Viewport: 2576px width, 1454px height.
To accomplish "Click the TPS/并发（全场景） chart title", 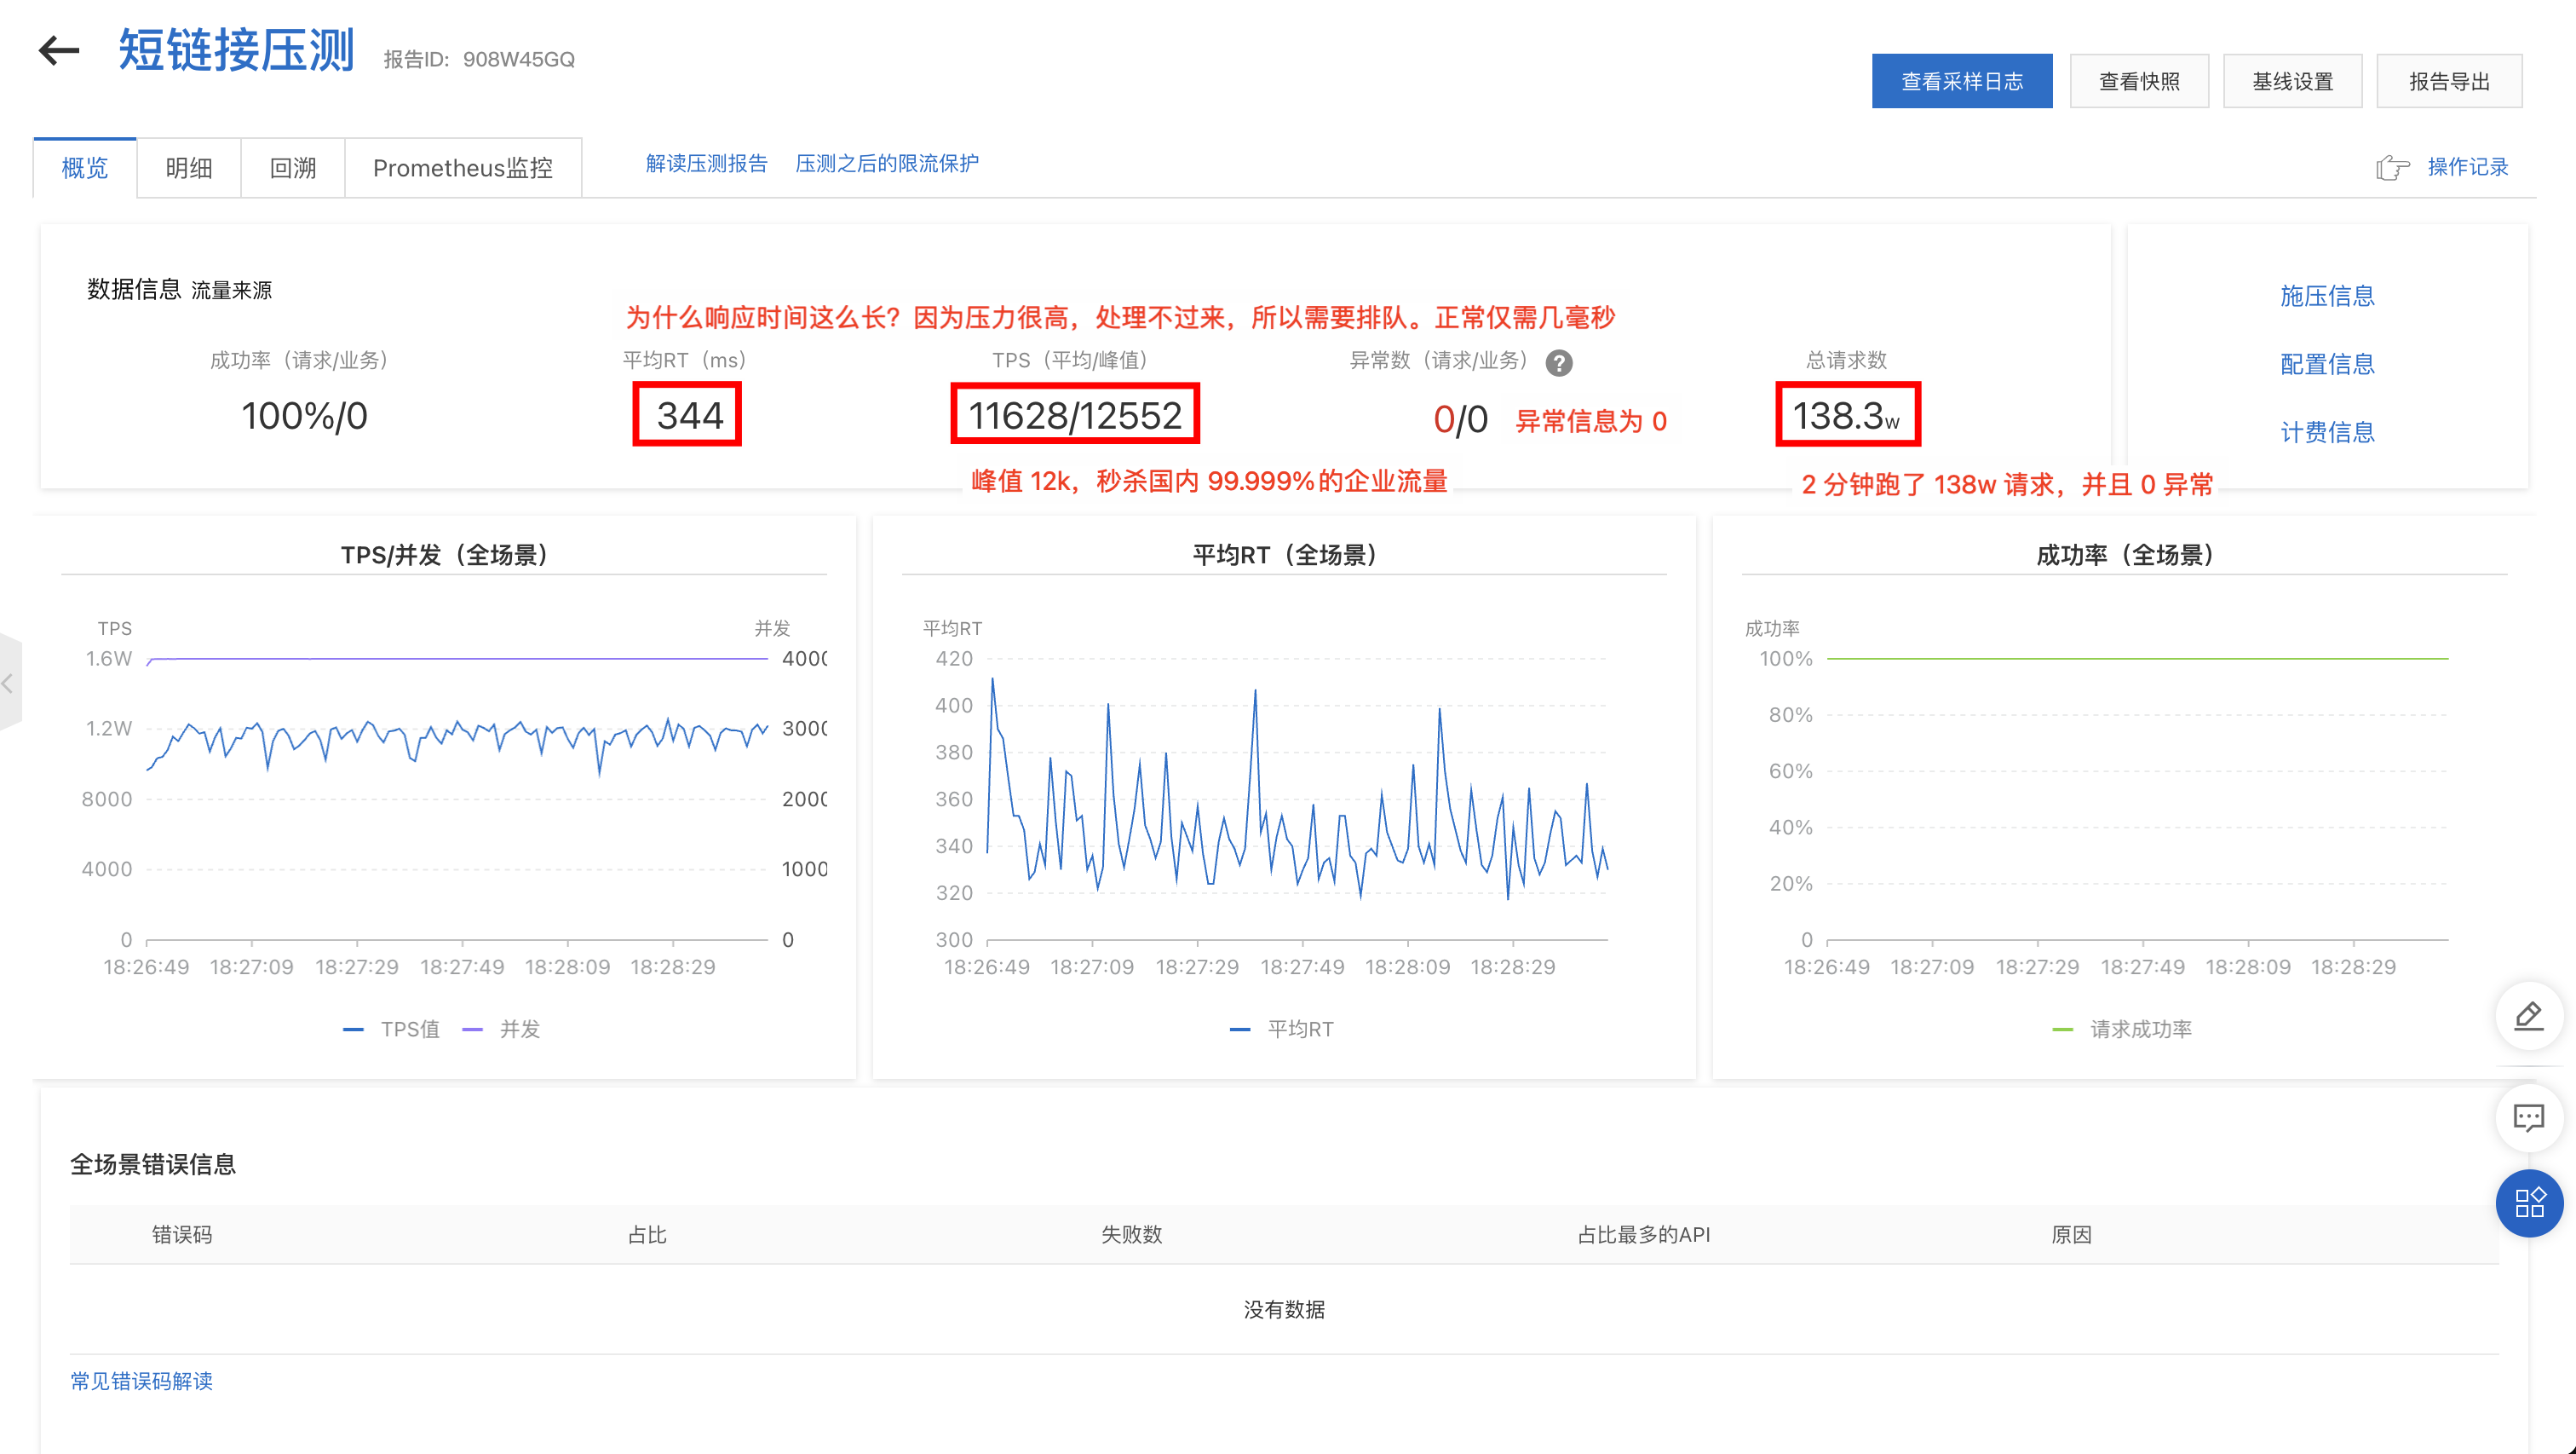I will (x=444, y=556).
